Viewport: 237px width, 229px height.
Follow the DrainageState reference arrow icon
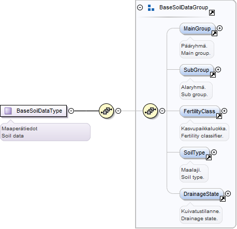[x=223, y=199]
